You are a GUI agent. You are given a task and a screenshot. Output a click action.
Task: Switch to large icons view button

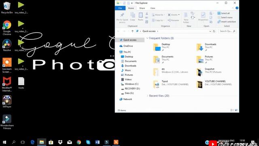[236, 110]
